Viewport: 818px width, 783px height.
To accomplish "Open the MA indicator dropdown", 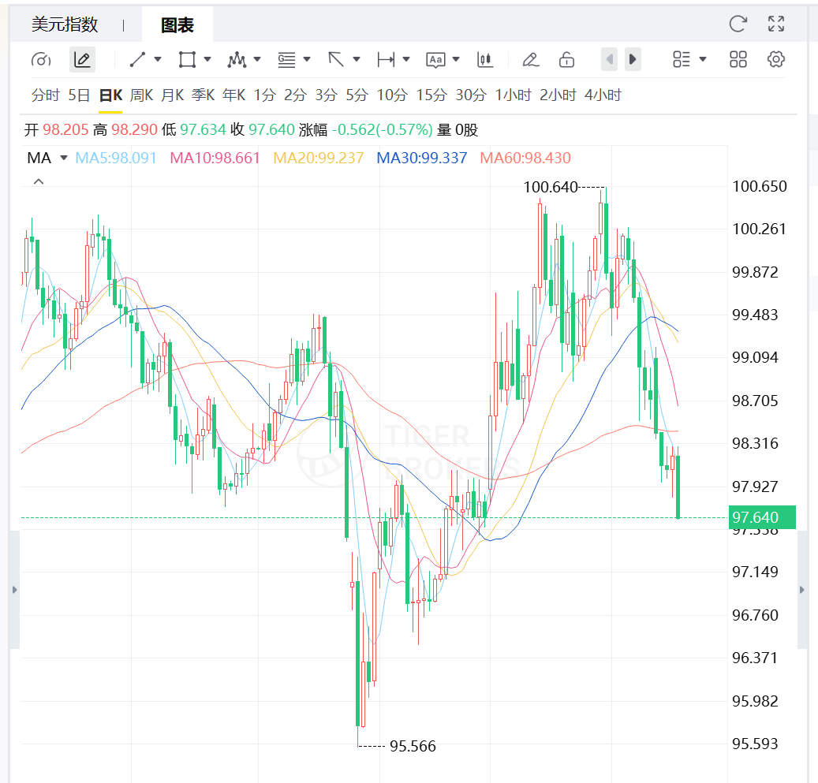I will pyautogui.click(x=64, y=158).
